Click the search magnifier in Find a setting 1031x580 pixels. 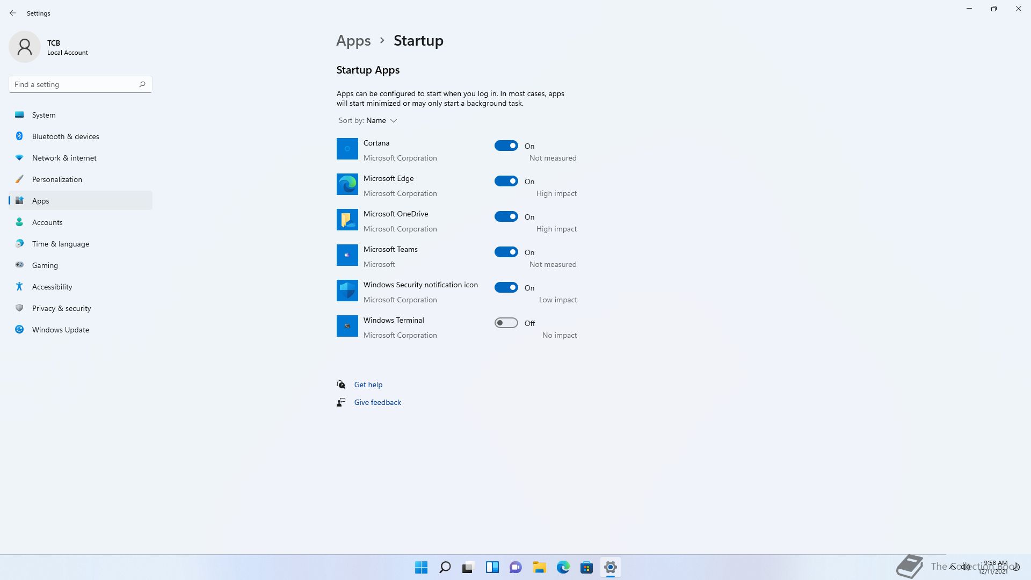pyautogui.click(x=142, y=84)
